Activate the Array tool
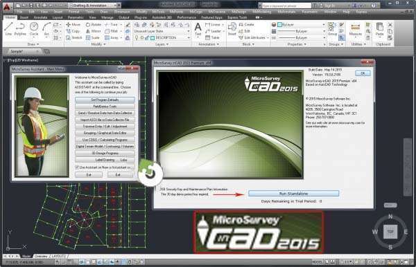Viewport: 416px width, 267px height. [112, 38]
